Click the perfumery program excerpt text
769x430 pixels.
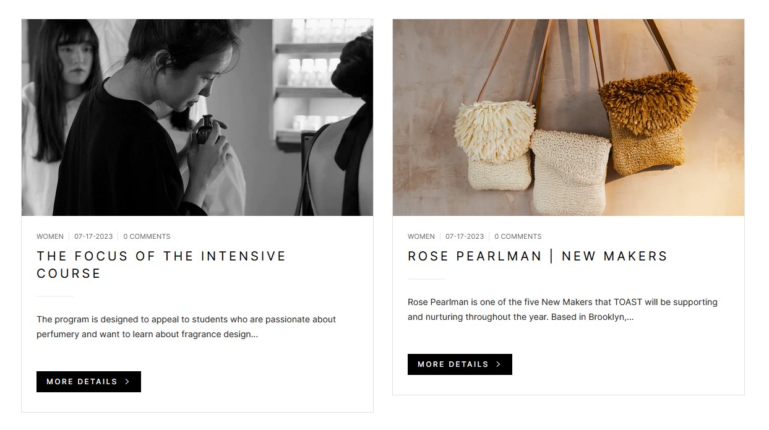[186, 327]
